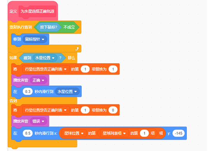This screenshot has width=214, height=151.
Task: Select replacement value 1 in first replace block
Action: 113,69
